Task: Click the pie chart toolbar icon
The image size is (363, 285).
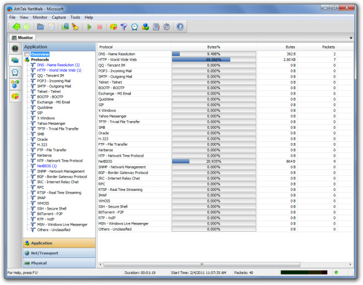Action: [x=113, y=27]
